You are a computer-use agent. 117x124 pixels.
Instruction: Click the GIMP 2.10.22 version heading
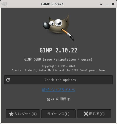(x=58, y=50)
